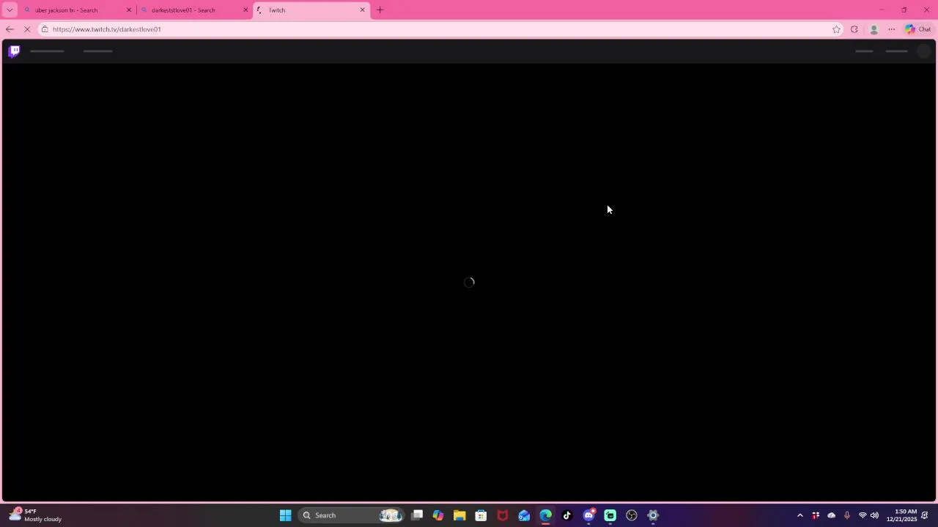Open browser Settings and more menu
938x527 pixels.
(891, 29)
